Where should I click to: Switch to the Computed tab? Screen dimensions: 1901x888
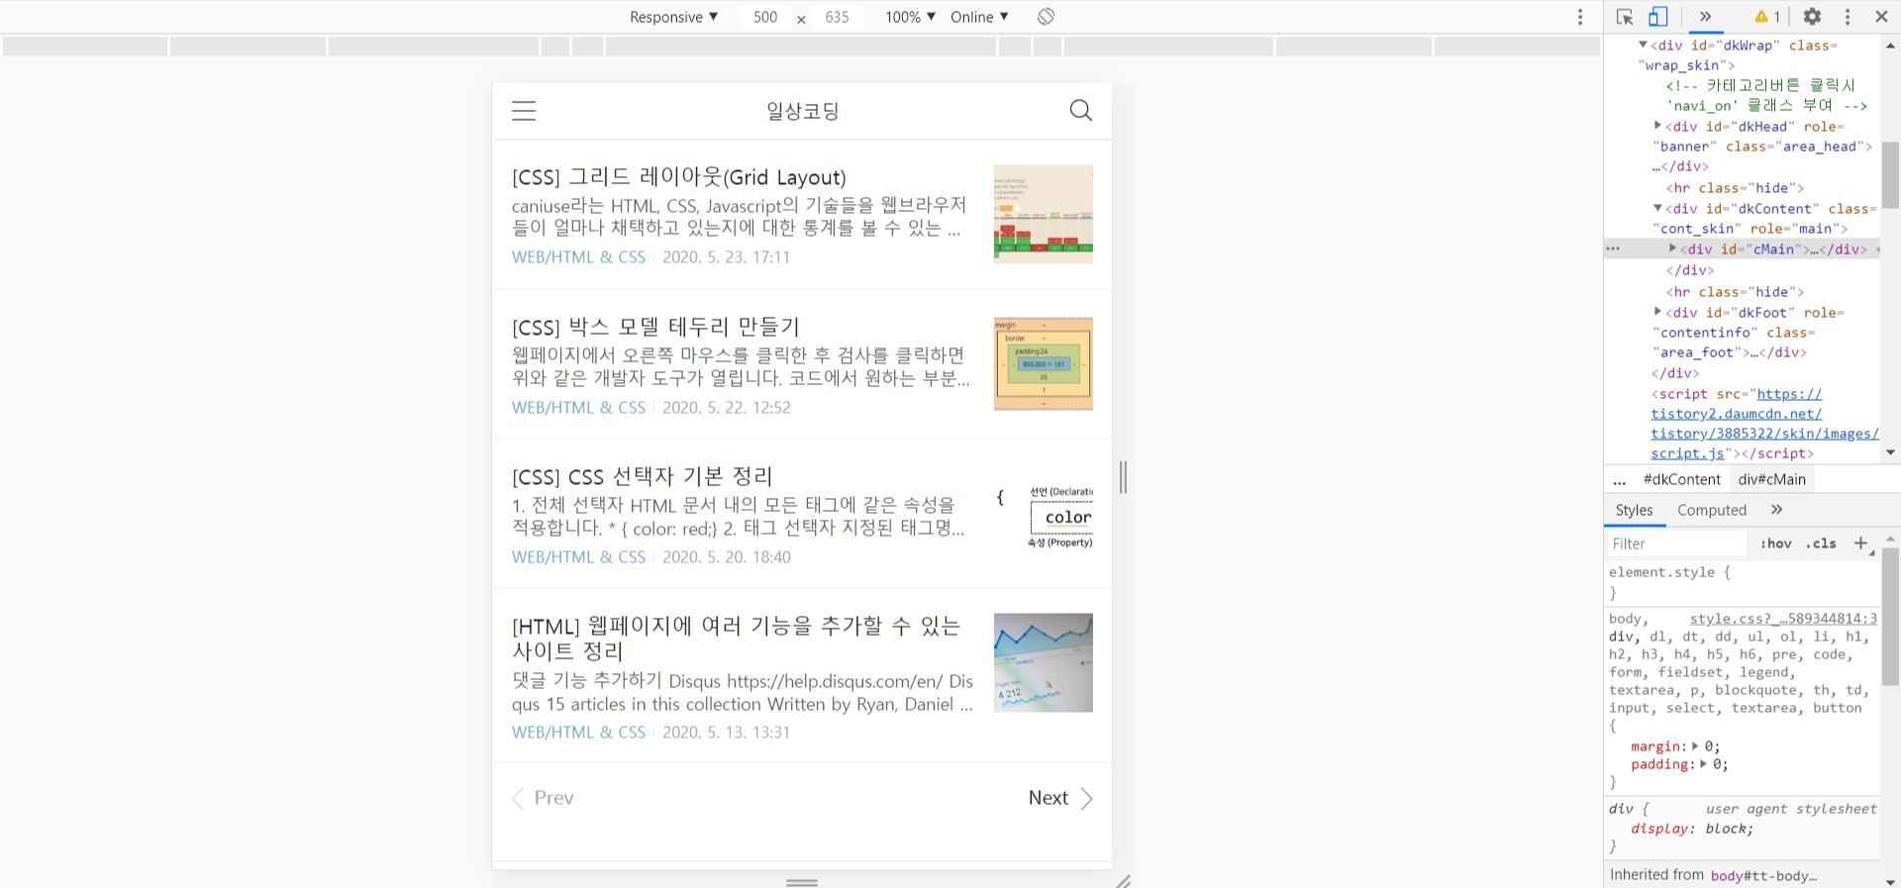(x=1712, y=510)
